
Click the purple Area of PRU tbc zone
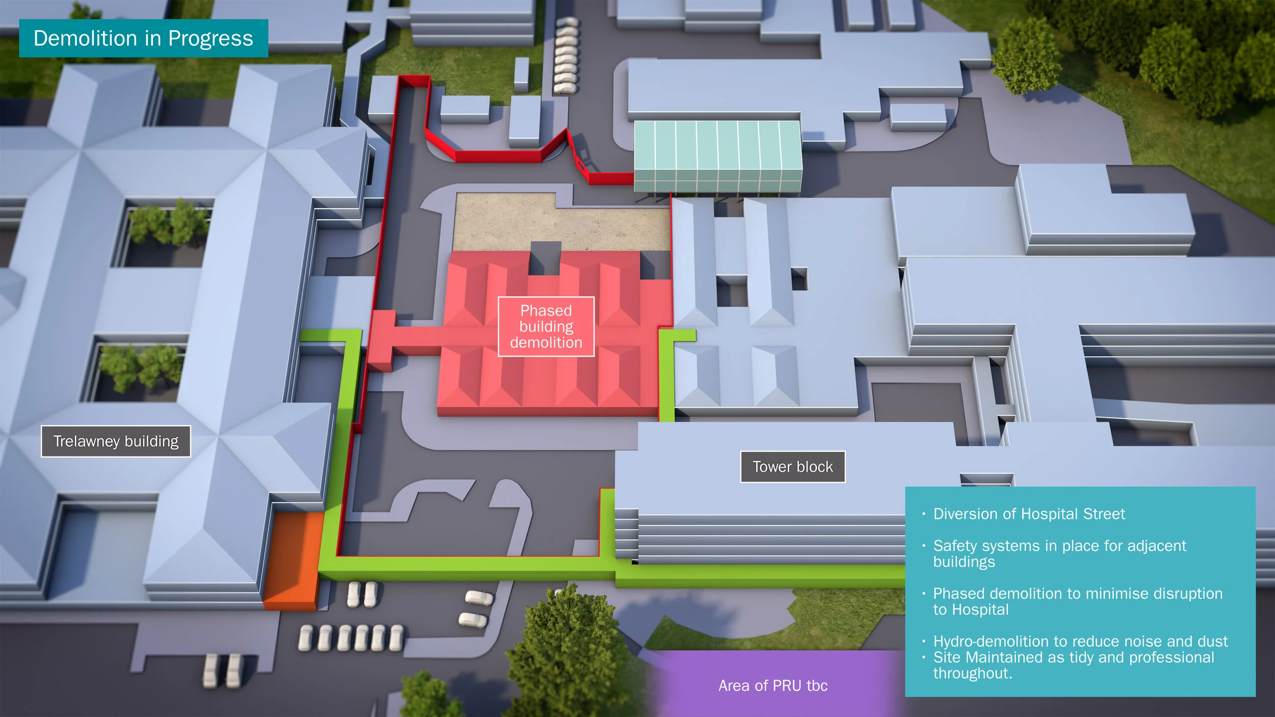coord(772,685)
